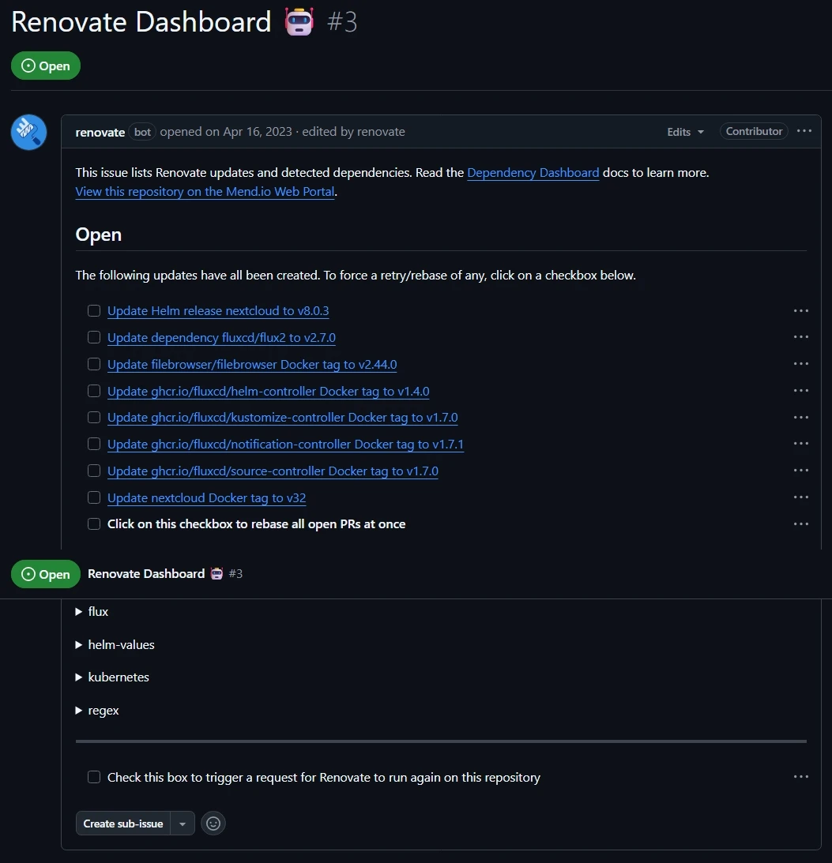832x863 pixels.
Task: Click the renovate bot avatar icon
Action: tap(29, 132)
